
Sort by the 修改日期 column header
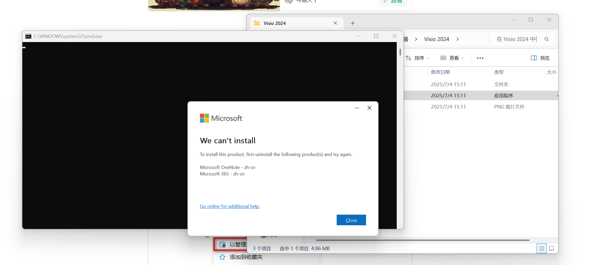tap(440, 72)
